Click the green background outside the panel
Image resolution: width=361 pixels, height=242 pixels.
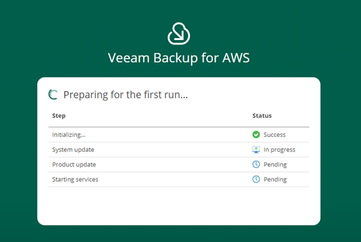[18, 138]
